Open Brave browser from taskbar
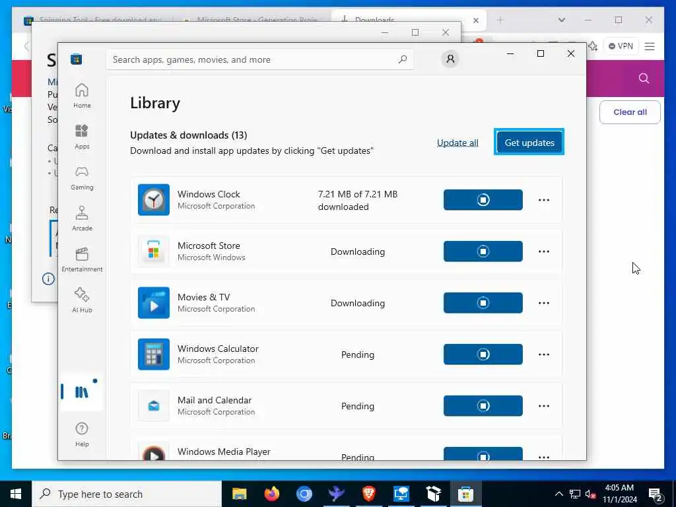Screen dimensions: 676x507 [x=368, y=494]
